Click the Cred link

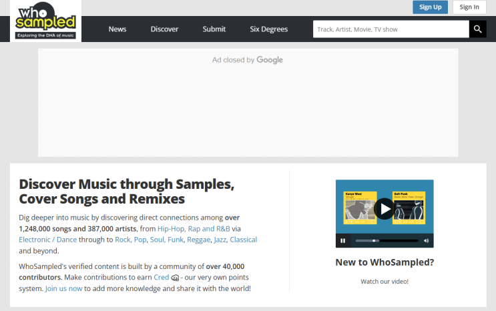click(x=162, y=278)
